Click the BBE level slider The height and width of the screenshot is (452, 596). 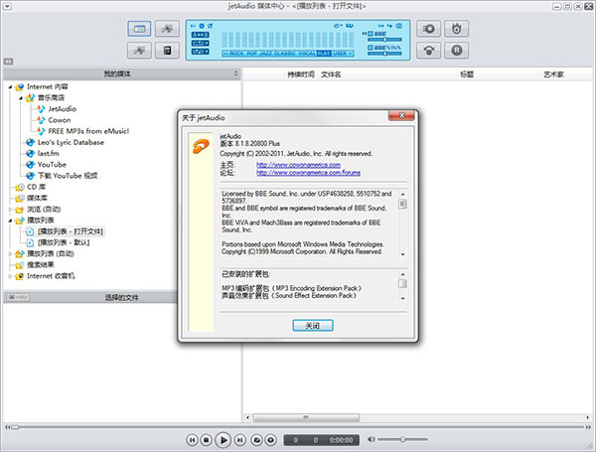point(384,40)
